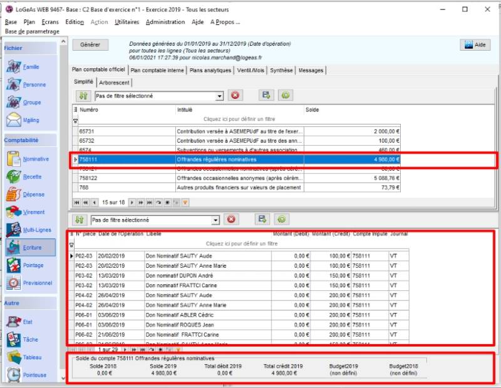Clear upper filter with red X icon
This screenshot has height=388, width=501.
point(235,95)
